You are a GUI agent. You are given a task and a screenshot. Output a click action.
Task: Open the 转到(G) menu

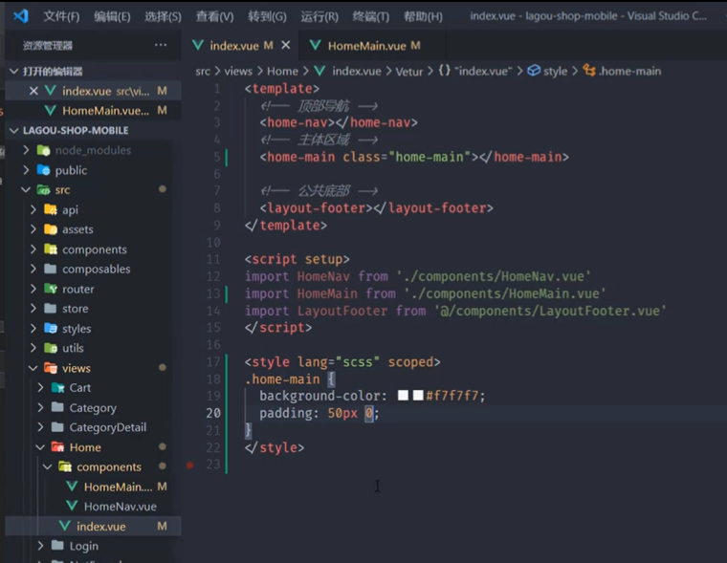[267, 16]
